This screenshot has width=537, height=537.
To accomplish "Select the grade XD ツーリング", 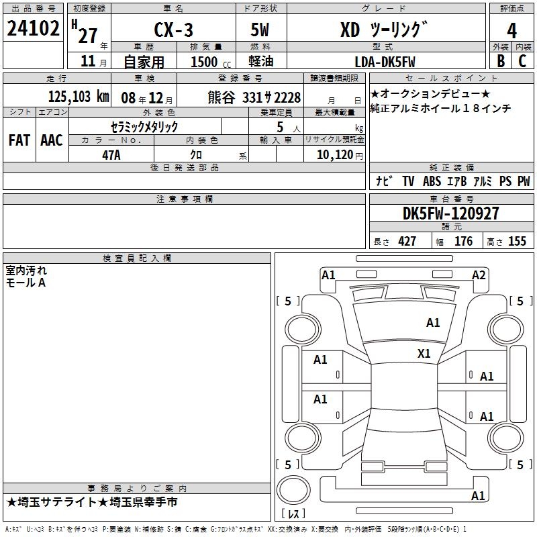I will (384, 30).
